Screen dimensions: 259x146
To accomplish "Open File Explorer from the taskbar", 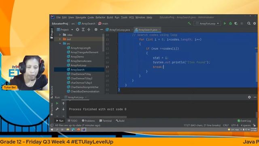I will (68, 130).
